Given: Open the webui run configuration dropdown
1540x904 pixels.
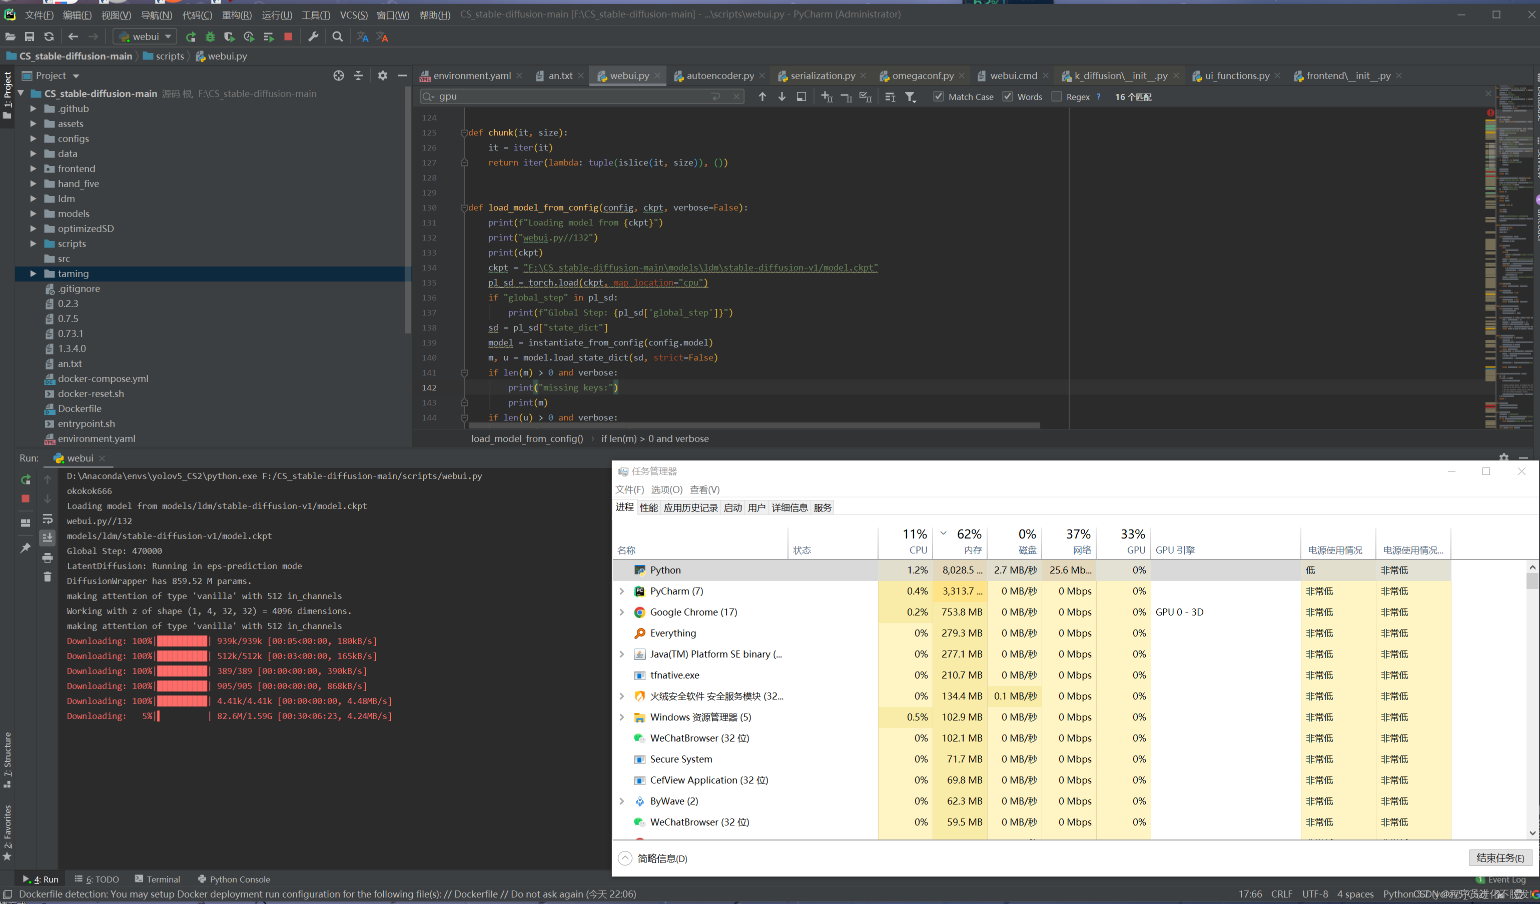Looking at the screenshot, I should coord(146,36).
